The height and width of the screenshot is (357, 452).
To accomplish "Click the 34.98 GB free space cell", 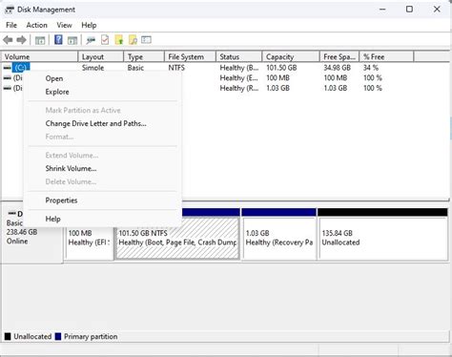I will pos(338,68).
